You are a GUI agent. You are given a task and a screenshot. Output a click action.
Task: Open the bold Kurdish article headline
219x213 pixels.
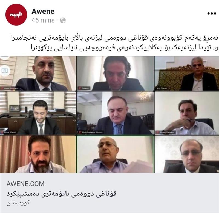click(61, 194)
